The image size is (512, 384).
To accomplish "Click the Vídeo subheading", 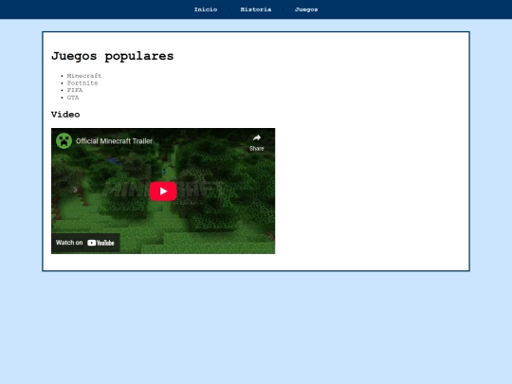I will pos(65,115).
